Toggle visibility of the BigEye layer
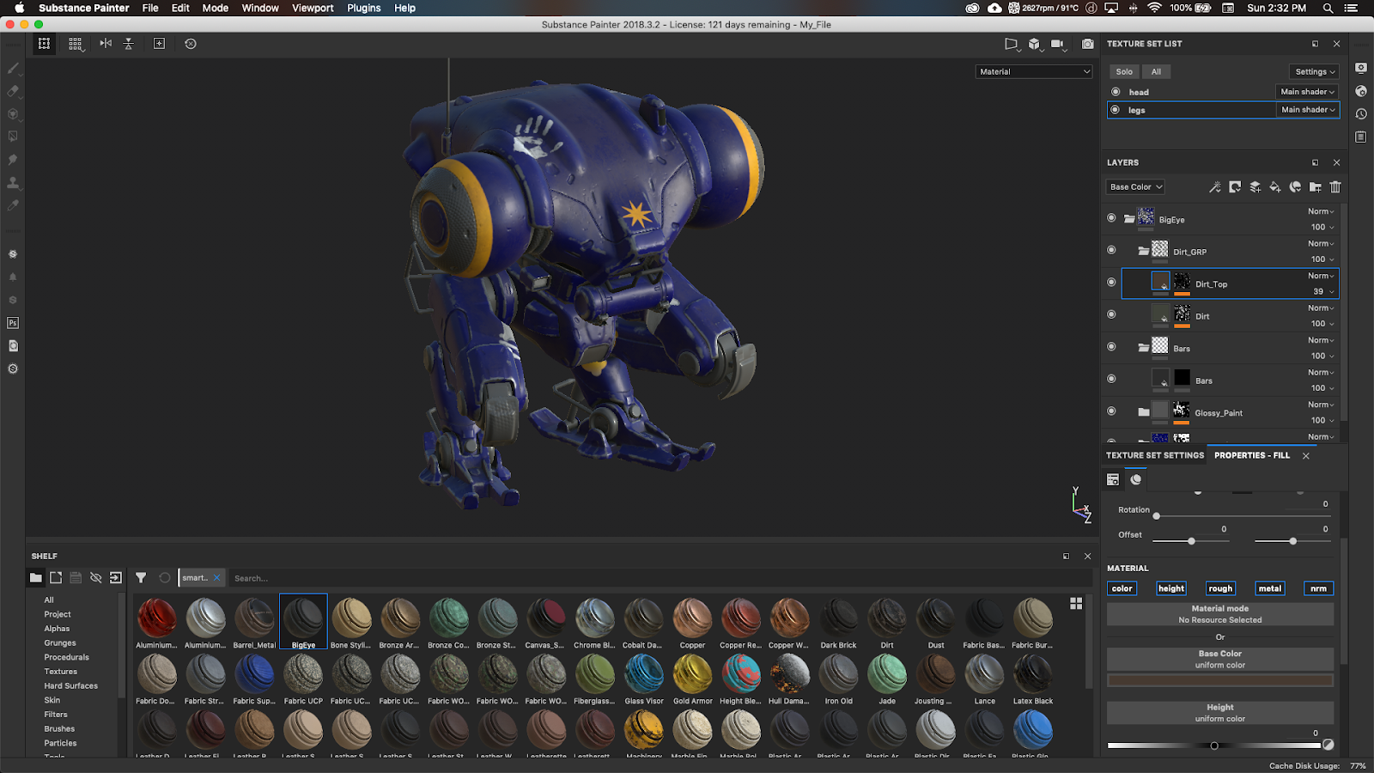Image resolution: width=1374 pixels, height=773 pixels. tap(1111, 217)
